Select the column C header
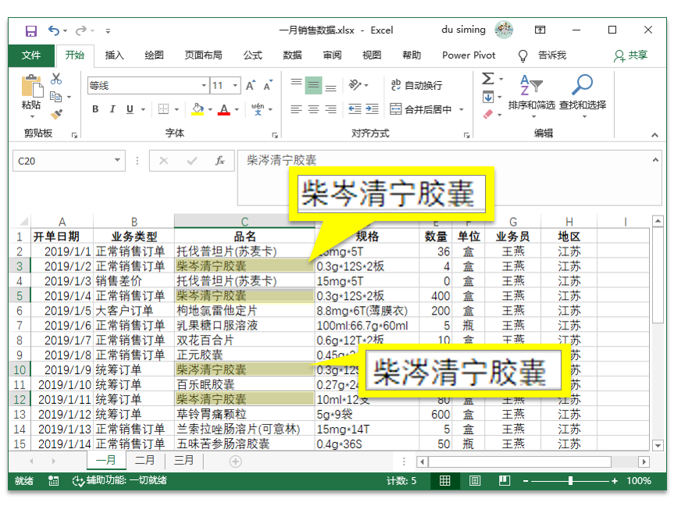The width and height of the screenshot is (674, 513). tap(244, 221)
